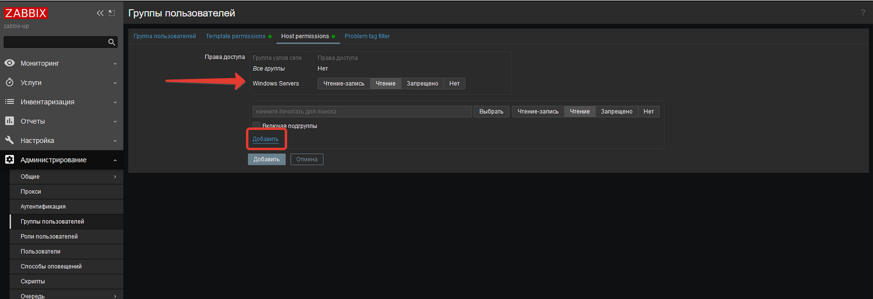Toggle the Включая подгруппы checkbox

pos(256,126)
